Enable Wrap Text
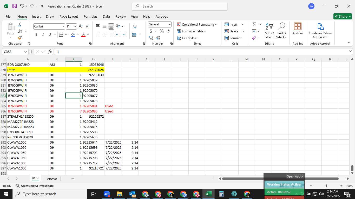 click(135, 26)
